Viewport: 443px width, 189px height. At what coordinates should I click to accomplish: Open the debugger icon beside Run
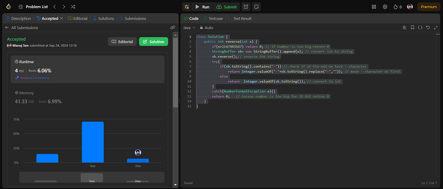(x=187, y=7)
